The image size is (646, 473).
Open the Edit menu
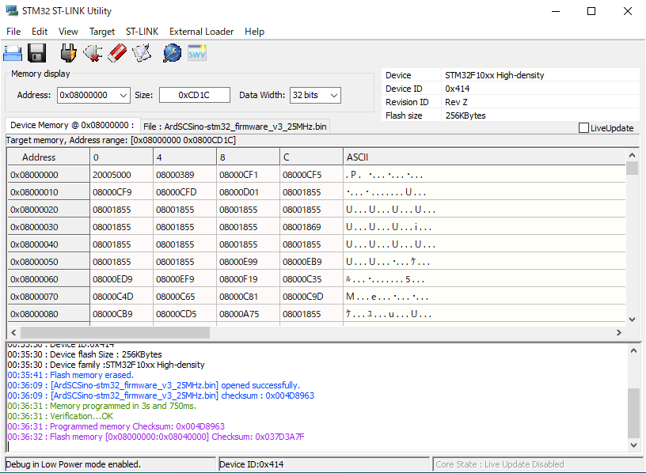pyautogui.click(x=40, y=32)
